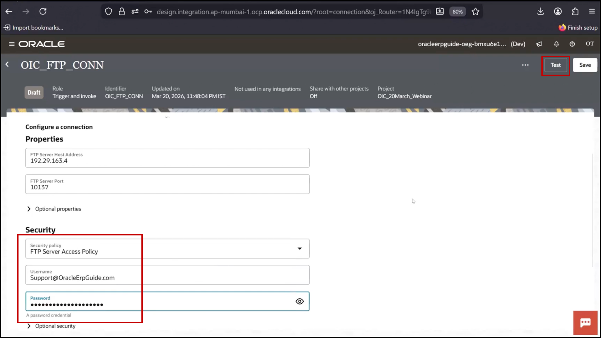Click the Username field
The image size is (601, 338).
click(167, 275)
